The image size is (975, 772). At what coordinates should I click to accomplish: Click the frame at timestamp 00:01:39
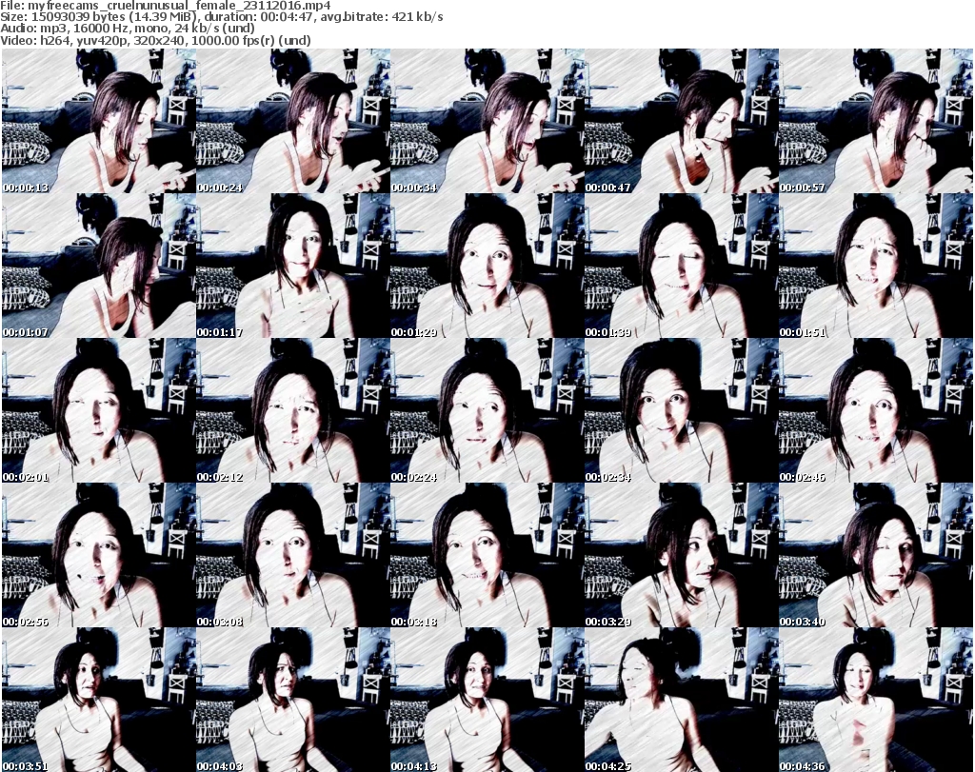tap(682, 266)
